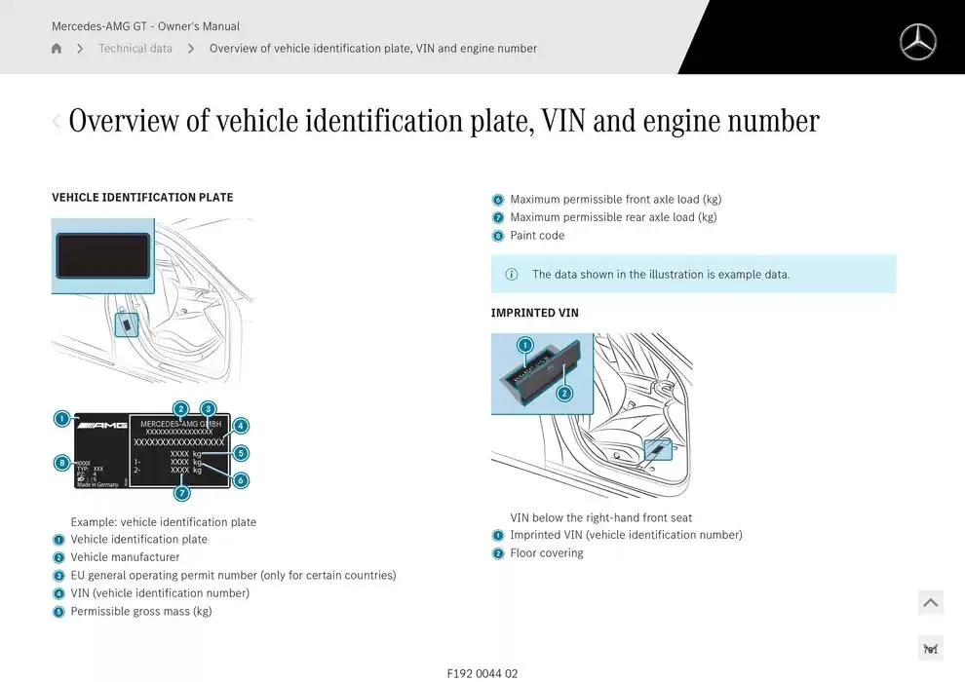The width and height of the screenshot is (965, 682).
Task: Click the Mercedes-Benz star logo
Action: click(917, 42)
